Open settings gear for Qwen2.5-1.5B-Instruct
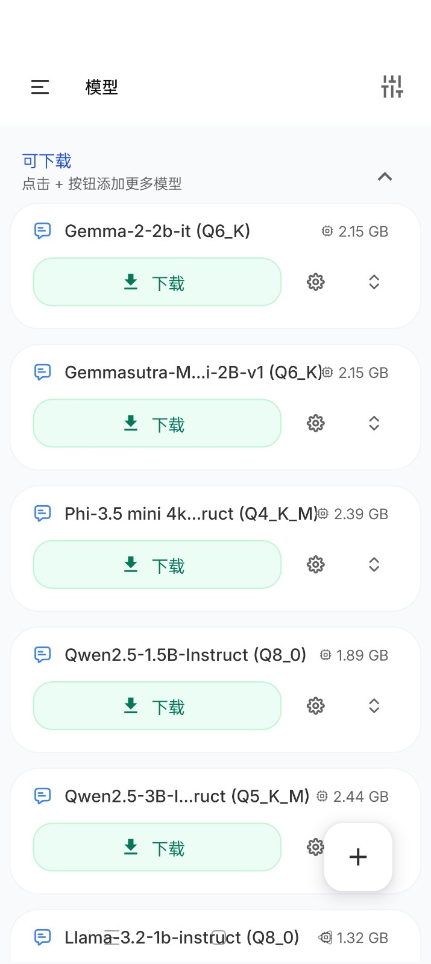 [315, 705]
